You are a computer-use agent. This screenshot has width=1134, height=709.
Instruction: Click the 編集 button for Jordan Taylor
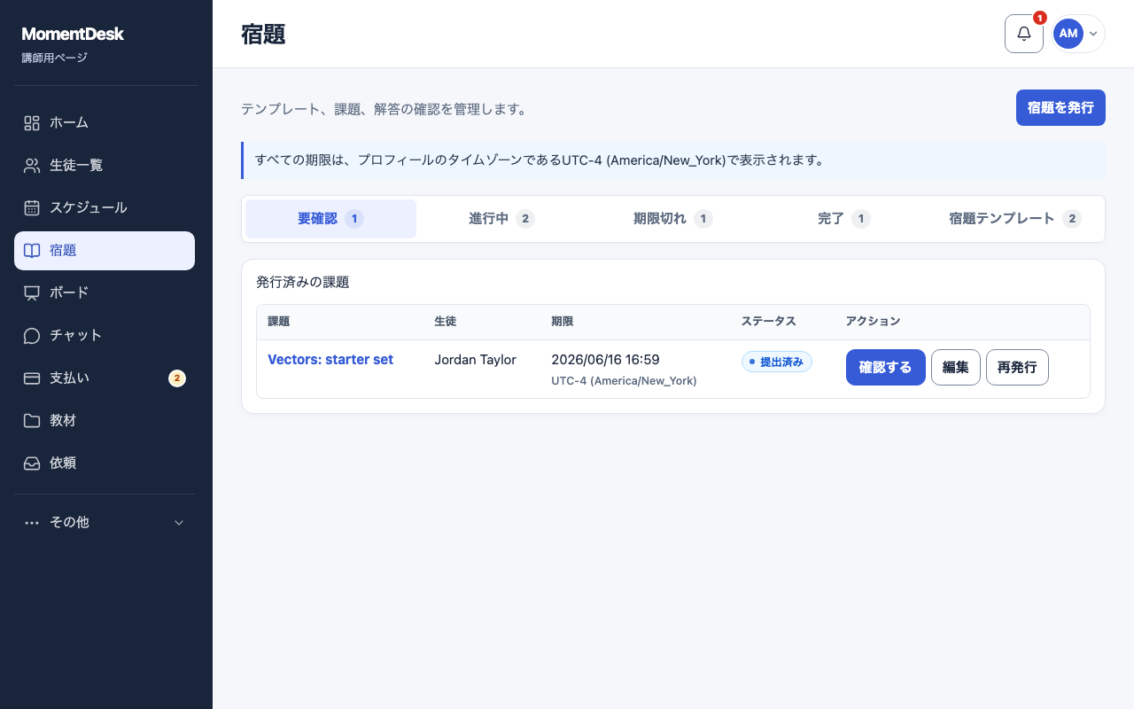[x=956, y=368]
